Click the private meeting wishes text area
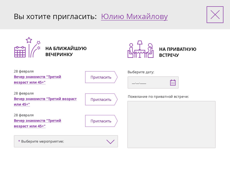Screen dimensions: 230x187 [x=171, y=124]
